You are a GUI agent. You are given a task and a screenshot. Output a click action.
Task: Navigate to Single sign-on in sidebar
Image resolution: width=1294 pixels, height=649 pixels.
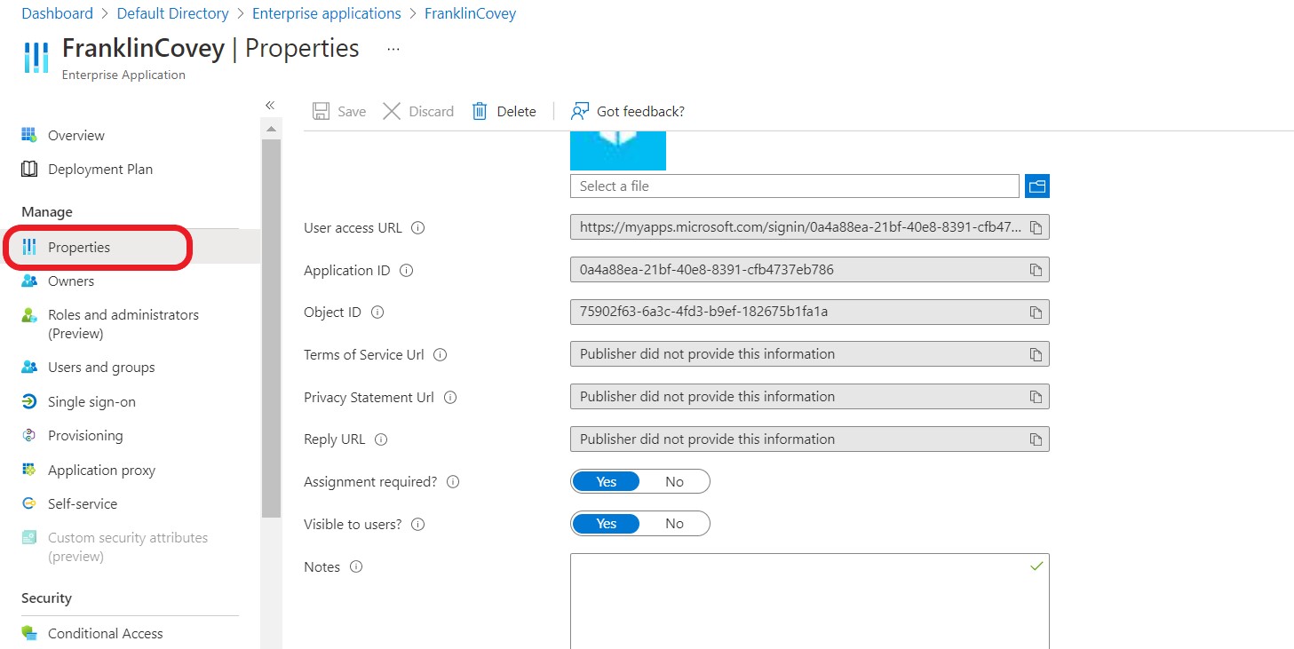(91, 401)
